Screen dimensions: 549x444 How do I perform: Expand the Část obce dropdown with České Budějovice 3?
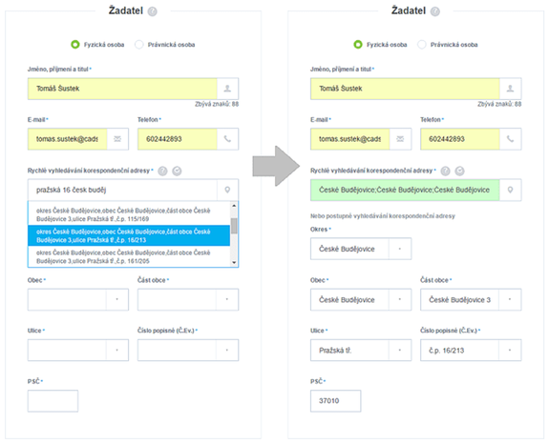471,300
